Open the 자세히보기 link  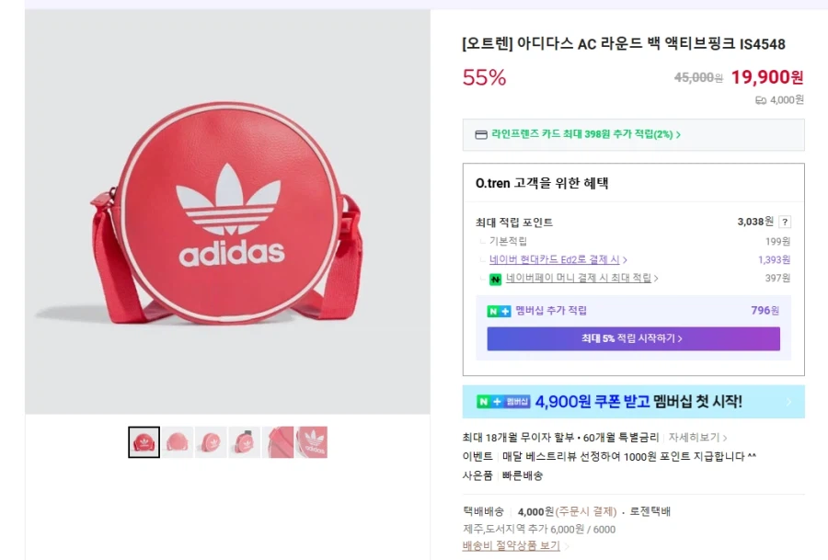(694, 437)
